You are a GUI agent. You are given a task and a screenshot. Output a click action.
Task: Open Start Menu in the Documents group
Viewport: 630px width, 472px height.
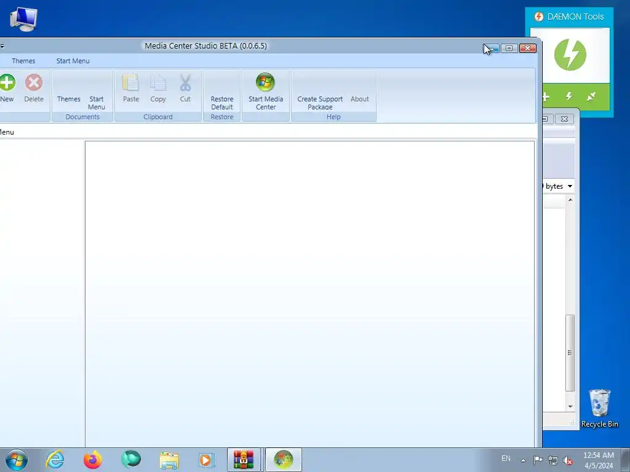pyautogui.click(x=97, y=103)
